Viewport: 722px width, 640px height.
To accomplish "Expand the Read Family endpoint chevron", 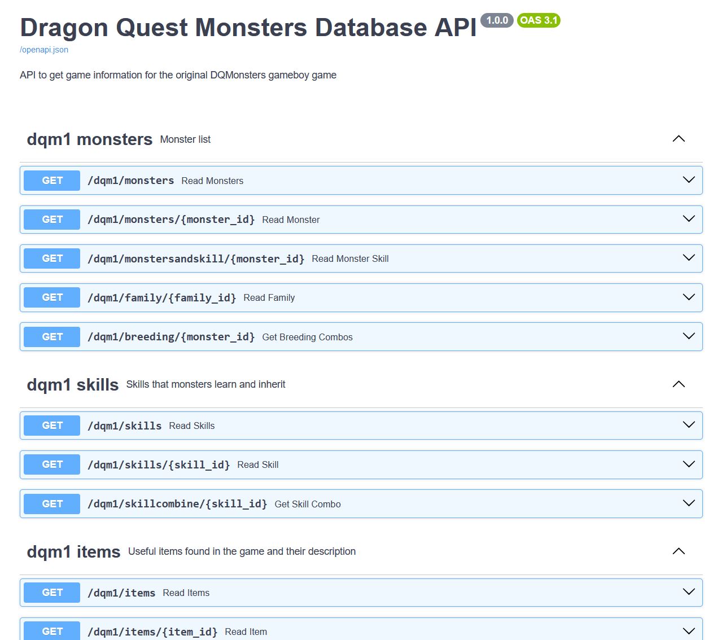I will tap(689, 297).
